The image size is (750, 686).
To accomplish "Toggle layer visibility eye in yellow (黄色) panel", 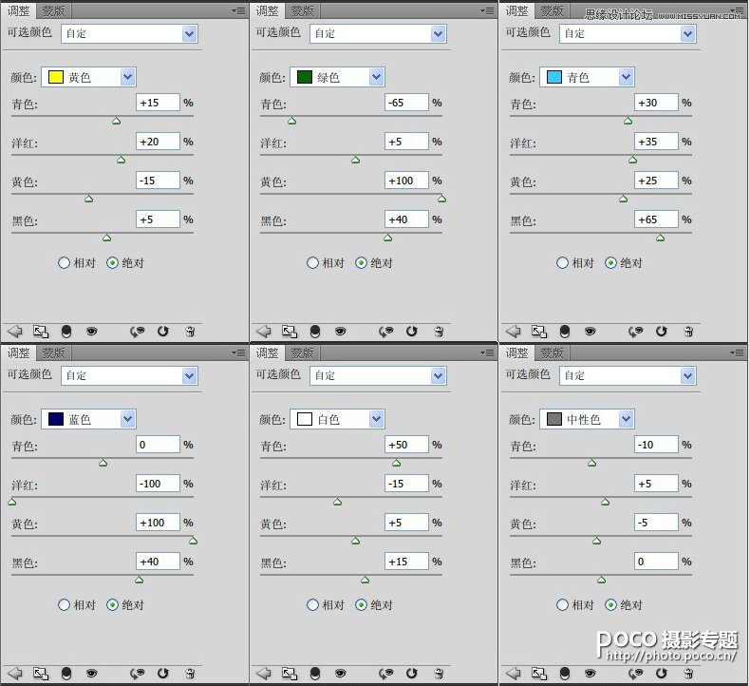I will [x=92, y=332].
